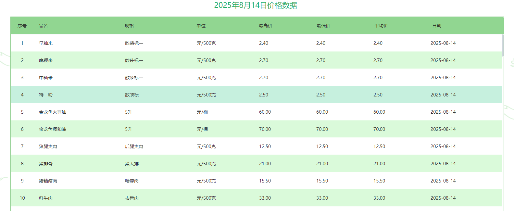Click the 规格 column header
Screen dimensions: 514x214
(x=129, y=26)
